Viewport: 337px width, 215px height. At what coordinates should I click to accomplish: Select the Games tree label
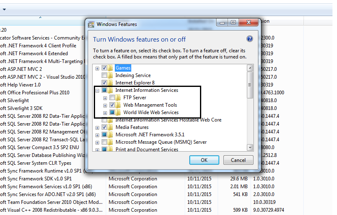[123, 68]
